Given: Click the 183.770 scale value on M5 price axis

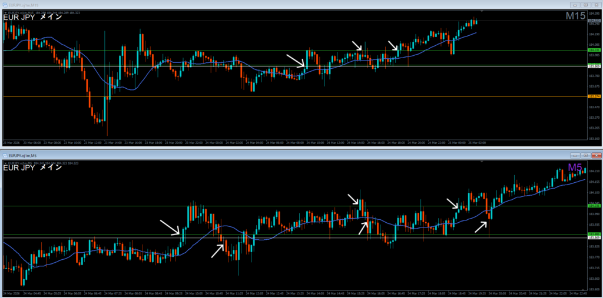Looking at the screenshot, I should pos(594,257).
